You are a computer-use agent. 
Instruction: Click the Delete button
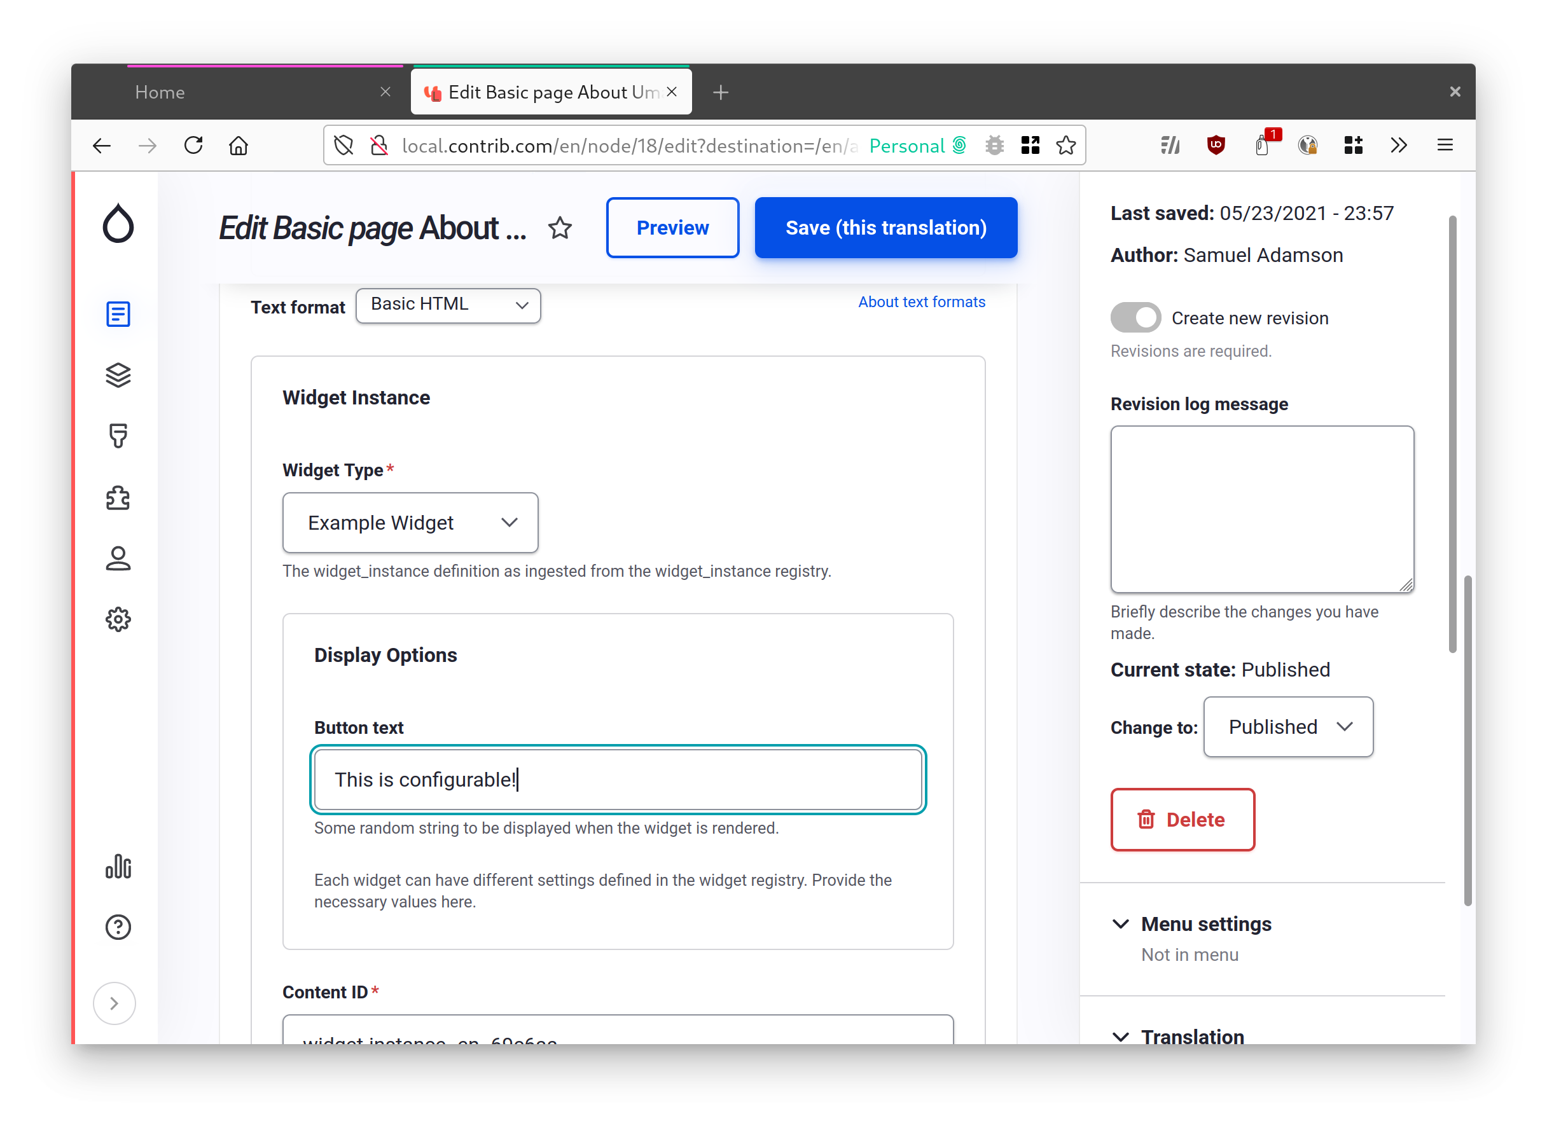(1182, 819)
